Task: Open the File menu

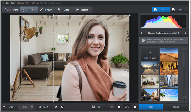Action: 3,3
